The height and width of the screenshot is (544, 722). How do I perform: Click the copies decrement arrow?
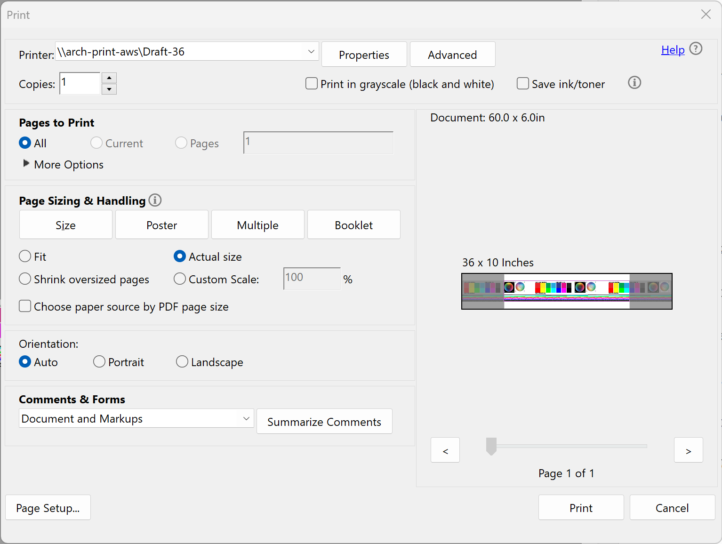(x=109, y=88)
